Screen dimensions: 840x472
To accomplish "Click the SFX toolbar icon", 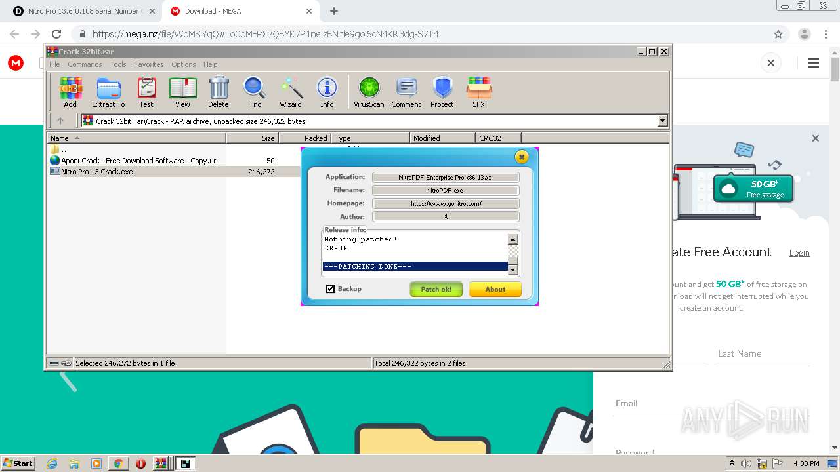I will tap(479, 92).
